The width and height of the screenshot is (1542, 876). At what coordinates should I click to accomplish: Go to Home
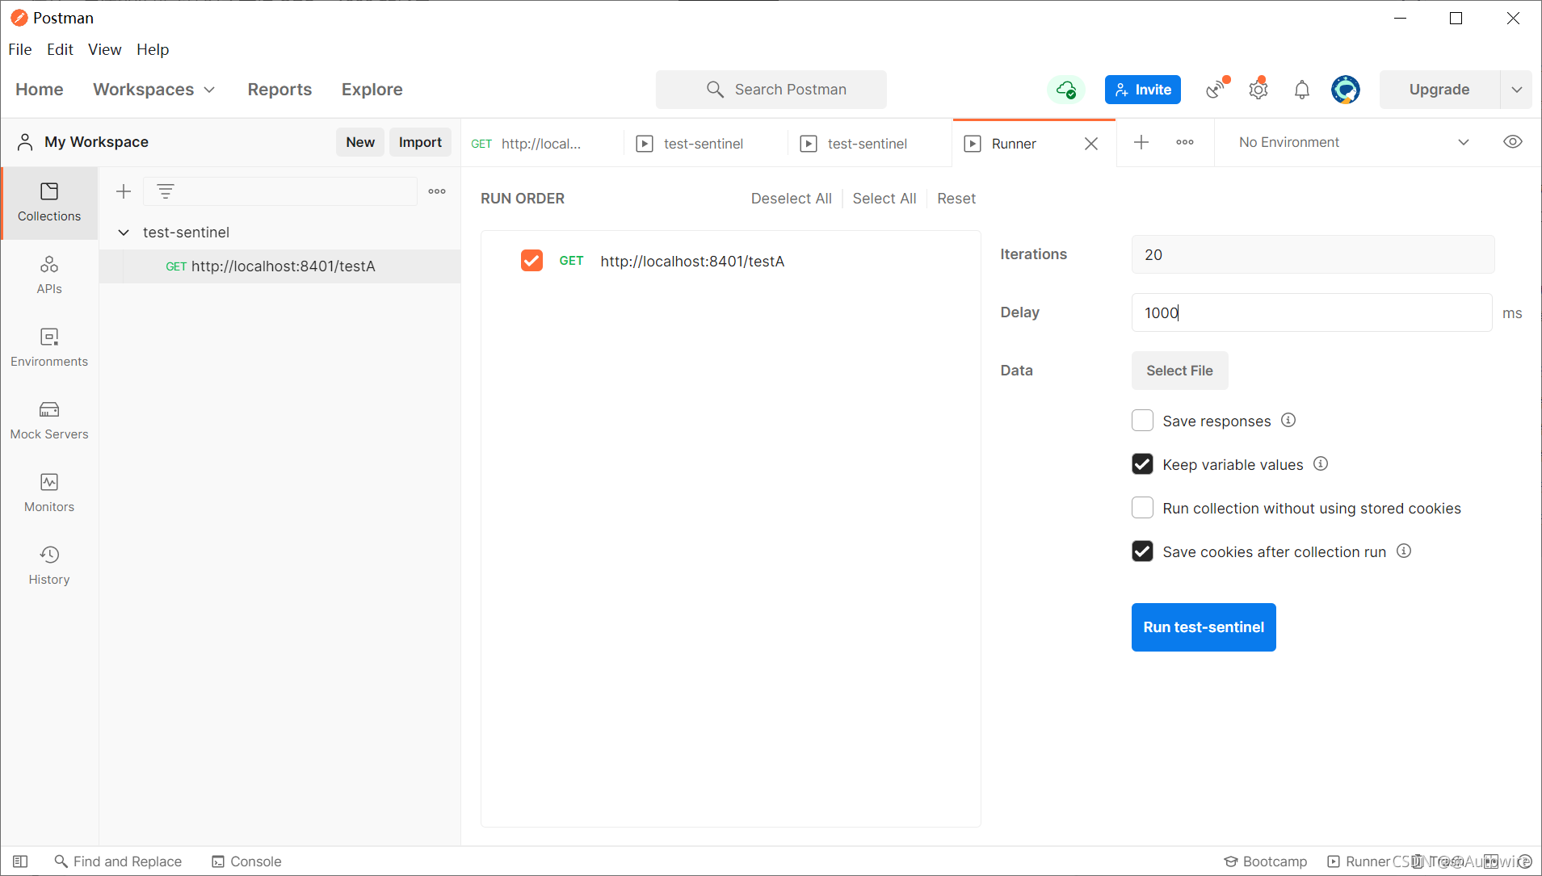click(x=40, y=90)
